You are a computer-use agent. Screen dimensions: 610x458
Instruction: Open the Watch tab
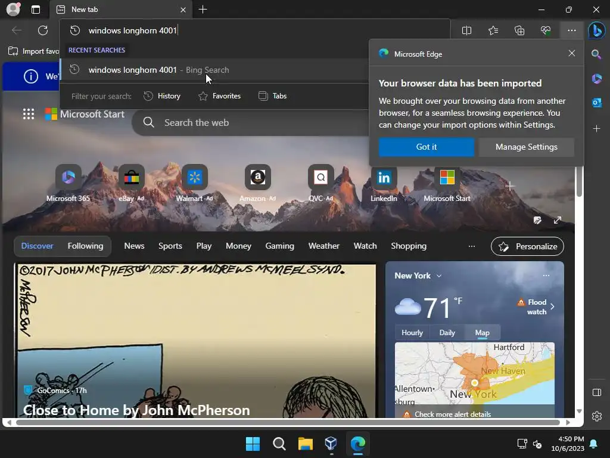pyautogui.click(x=365, y=246)
